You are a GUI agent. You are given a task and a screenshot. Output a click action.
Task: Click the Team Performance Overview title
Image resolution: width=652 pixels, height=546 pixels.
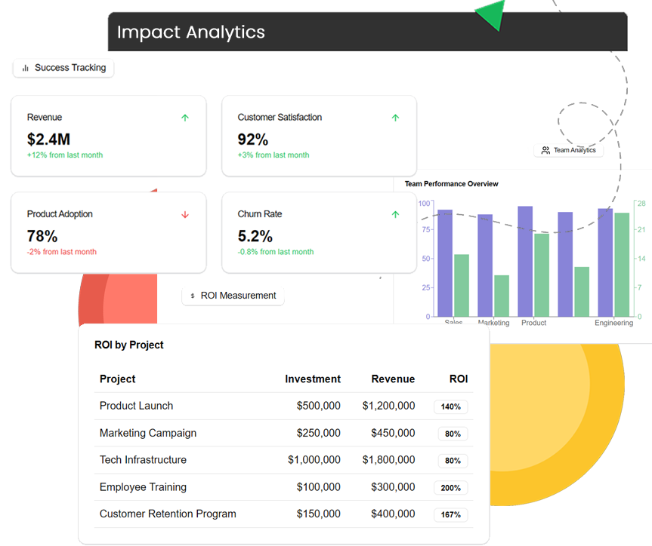tap(451, 183)
